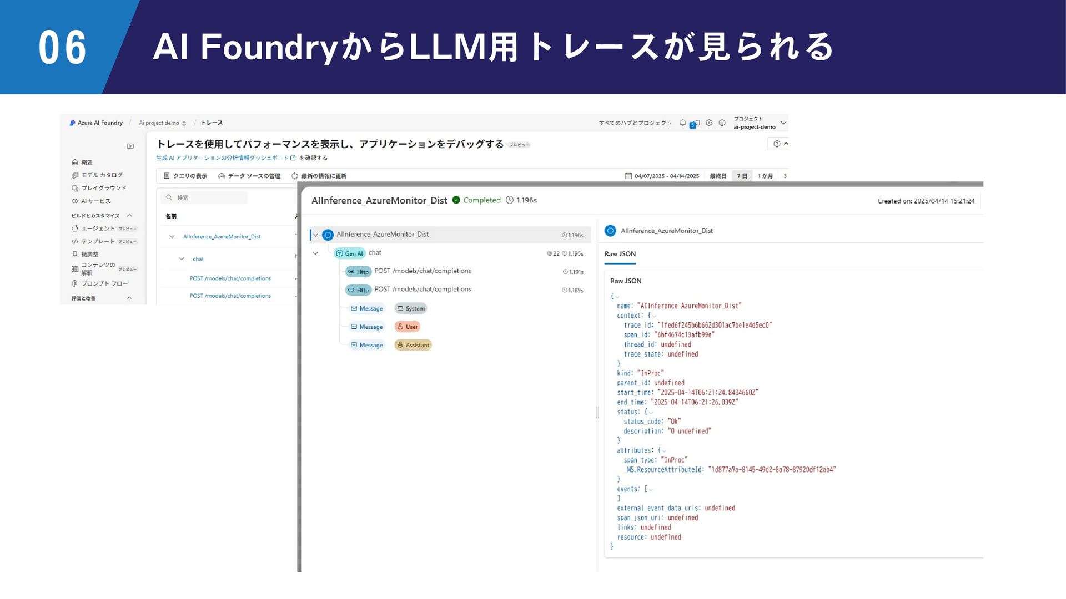Image resolution: width=1066 pixels, height=599 pixels.
Task: Click the announcements megaphone icon
Action: (x=695, y=123)
